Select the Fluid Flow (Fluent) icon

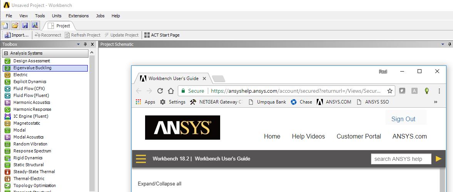click(8, 95)
